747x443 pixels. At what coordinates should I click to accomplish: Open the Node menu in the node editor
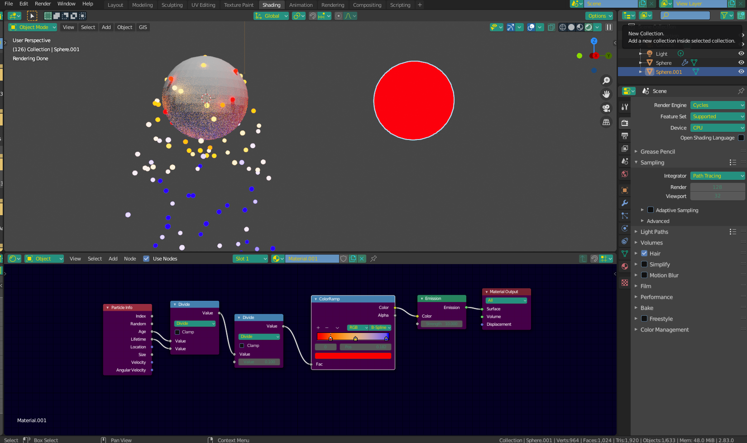pyautogui.click(x=130, y=259)
